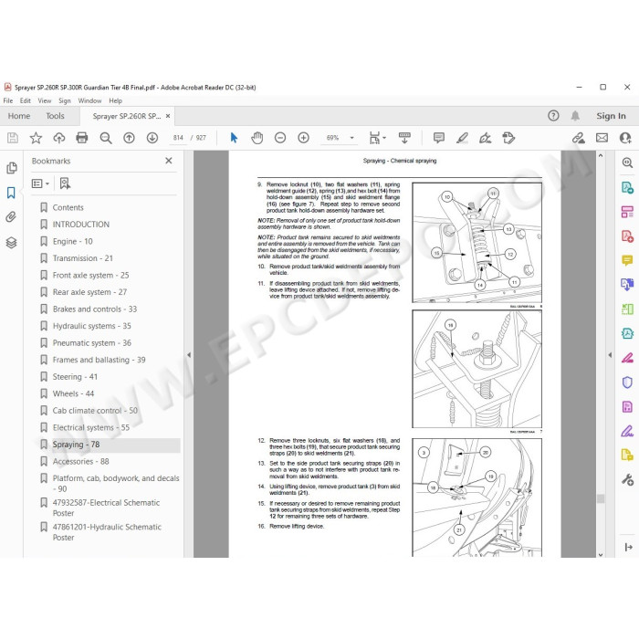Collapse the right tools pane arrow
Viewport: 639px width, 639px height.
pyautogui.click(x=610, y=355)
